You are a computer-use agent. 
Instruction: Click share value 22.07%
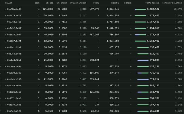[x=178, y=9]
